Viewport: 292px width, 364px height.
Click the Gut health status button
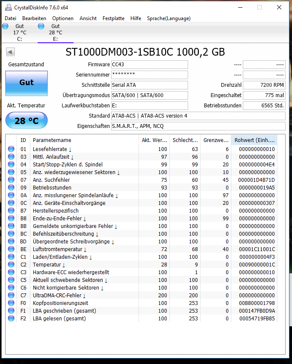[x=27, y=83]
